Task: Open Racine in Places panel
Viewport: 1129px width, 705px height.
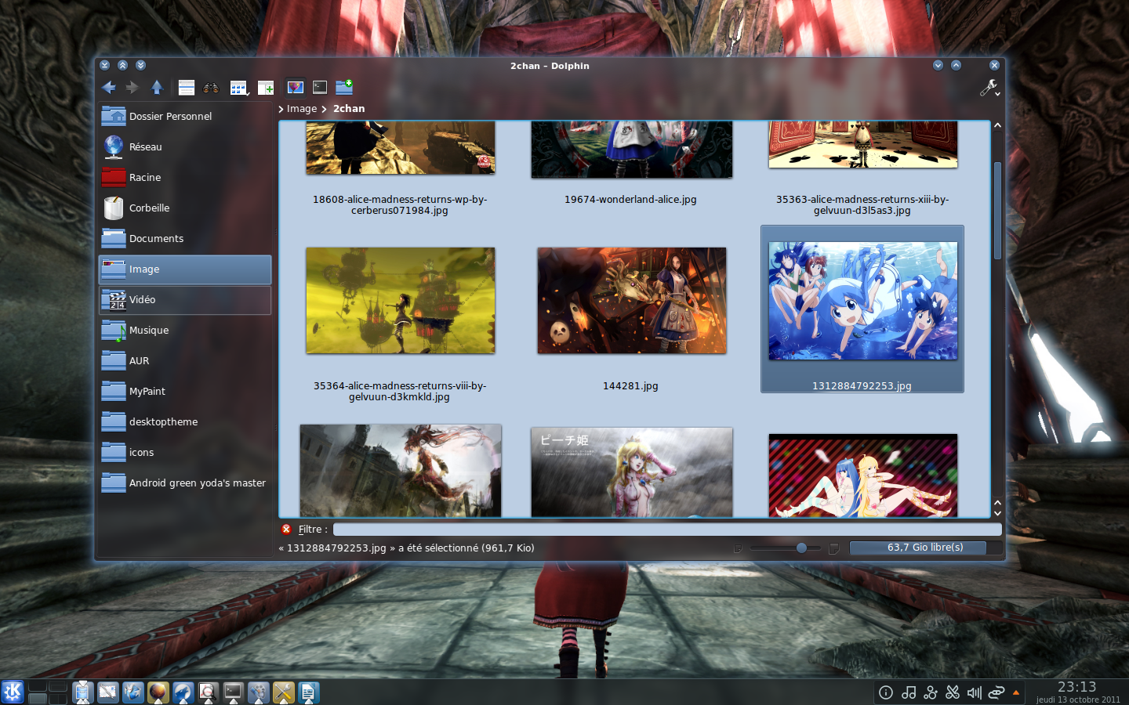Action: [185, 177]
